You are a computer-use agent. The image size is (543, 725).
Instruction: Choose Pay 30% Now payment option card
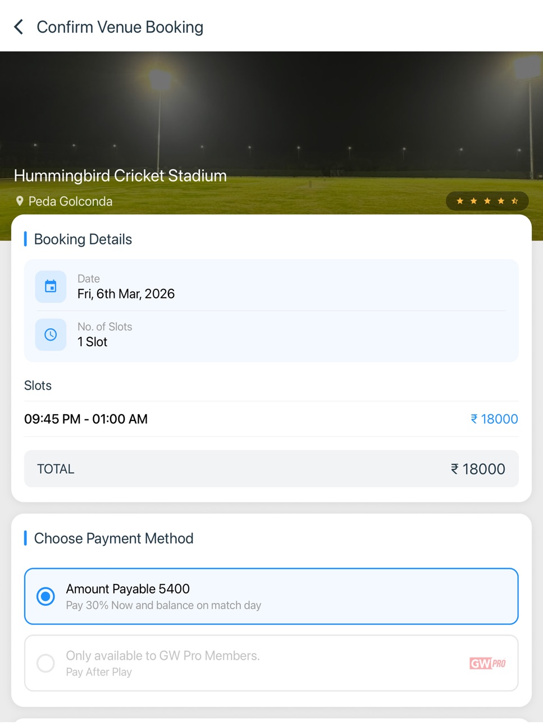[271, 596]
